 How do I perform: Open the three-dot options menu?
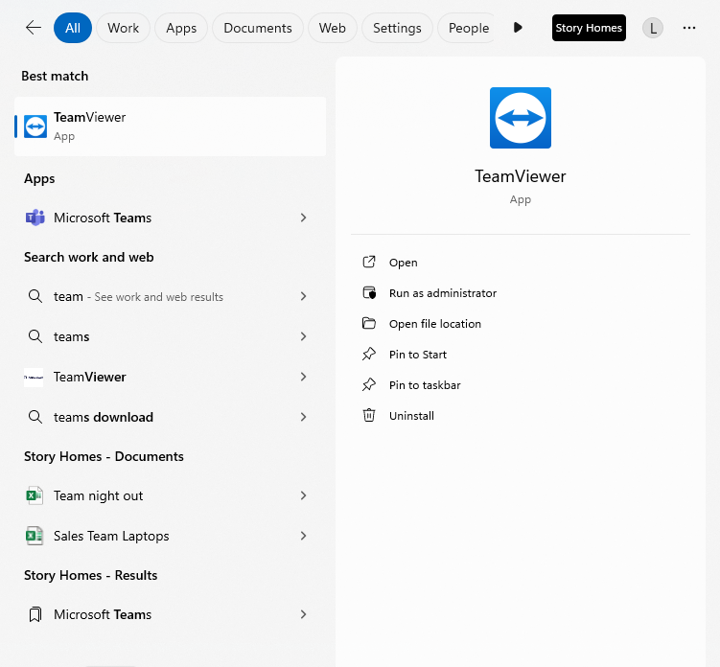(688, 28)
